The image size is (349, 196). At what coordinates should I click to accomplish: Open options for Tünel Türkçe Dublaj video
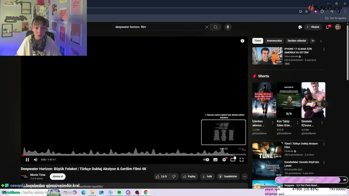tap(324, 144)
